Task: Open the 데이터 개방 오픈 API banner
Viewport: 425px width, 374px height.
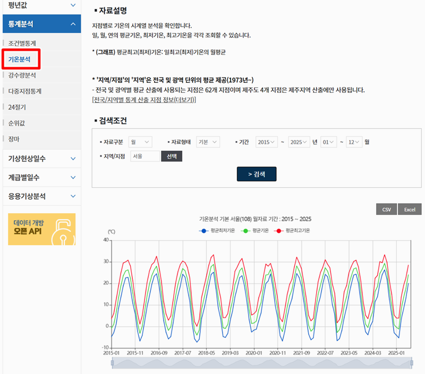Action: click(42, 229)
